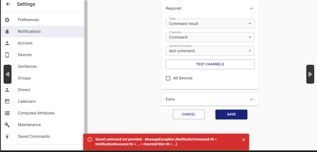Select the Notifications bell icon
This screenshot has width=317, height=152.
[x=7, y=32]
